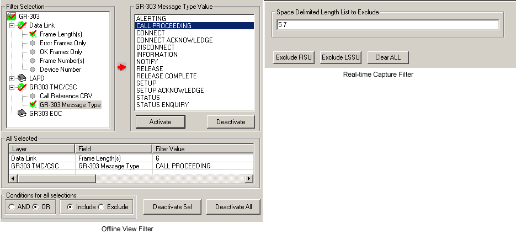Viewport: 516px width, 234px height.
Task: Select the Frame Length(s) tree item
Action: [x=61, y=34]
